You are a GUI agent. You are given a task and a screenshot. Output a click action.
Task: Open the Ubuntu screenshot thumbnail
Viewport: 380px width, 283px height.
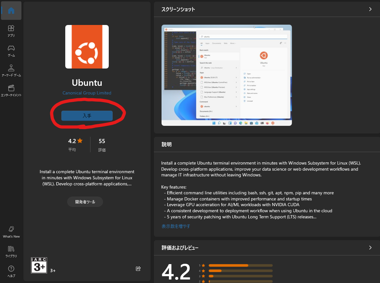[x=226, y=75]
